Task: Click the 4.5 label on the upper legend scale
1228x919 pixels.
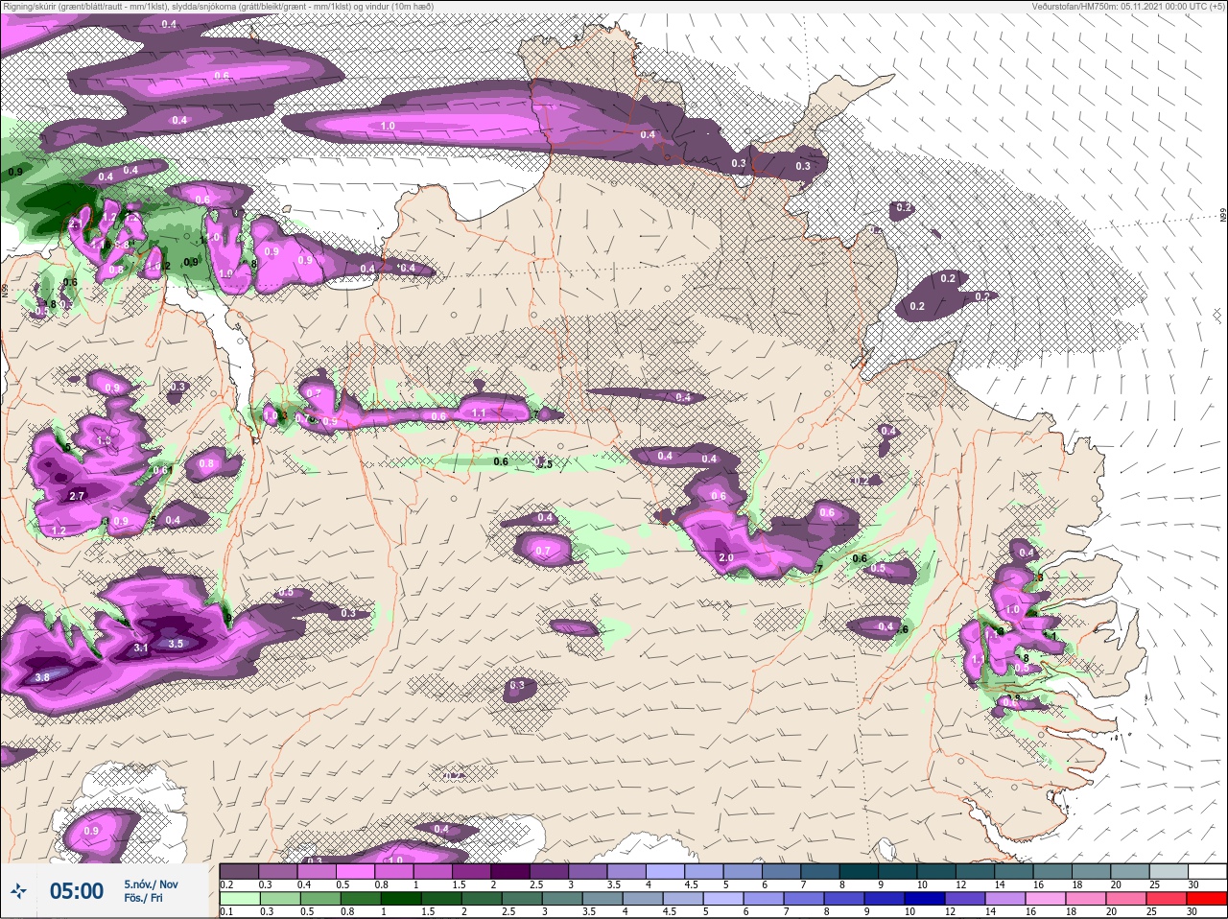Action: (x=691, y=884)
